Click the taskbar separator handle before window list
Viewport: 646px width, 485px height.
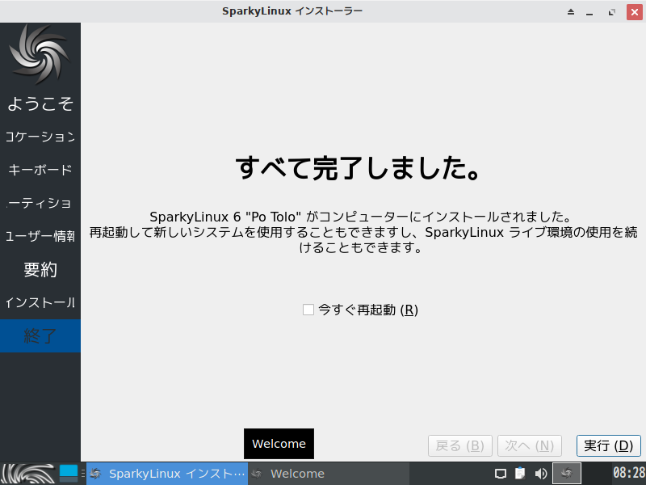pos(83,474)
